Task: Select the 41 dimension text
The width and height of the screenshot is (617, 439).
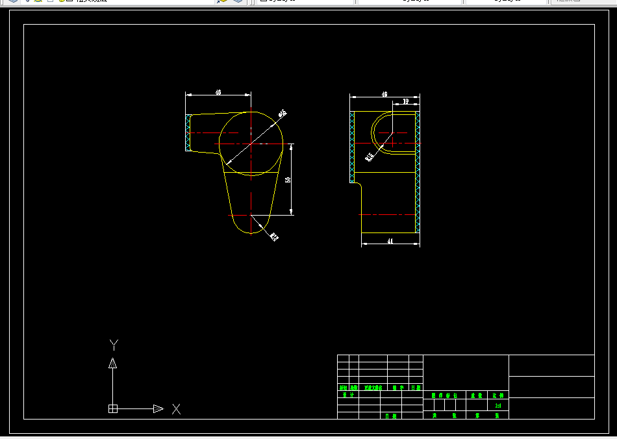Action: (390, 241)
